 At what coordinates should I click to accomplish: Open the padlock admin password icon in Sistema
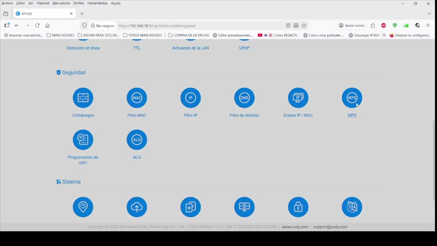(298, 207)
